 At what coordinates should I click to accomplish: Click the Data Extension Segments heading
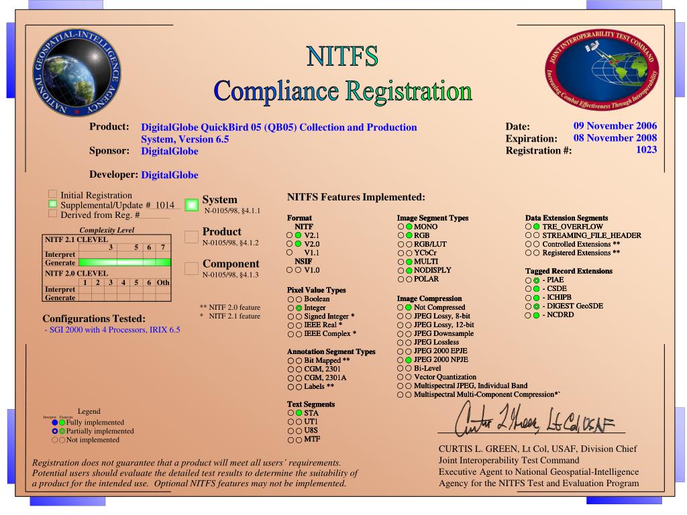[x=566, y=218]
